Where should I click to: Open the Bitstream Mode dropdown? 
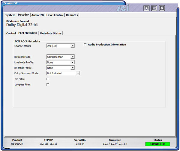(x=61, y=57)
